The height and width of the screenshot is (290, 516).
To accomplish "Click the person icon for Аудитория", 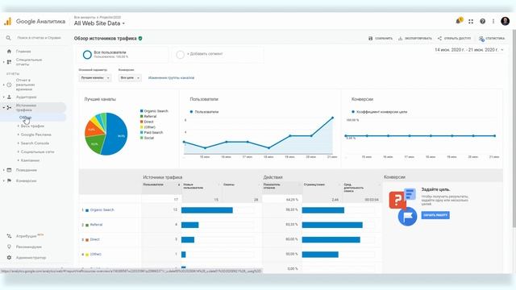I will pyautogui.click(x=9, y=97).
